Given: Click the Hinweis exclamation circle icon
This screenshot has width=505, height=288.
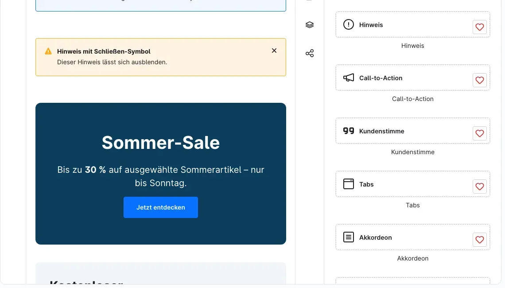Looking at the screenshot, I should [349, 24].
